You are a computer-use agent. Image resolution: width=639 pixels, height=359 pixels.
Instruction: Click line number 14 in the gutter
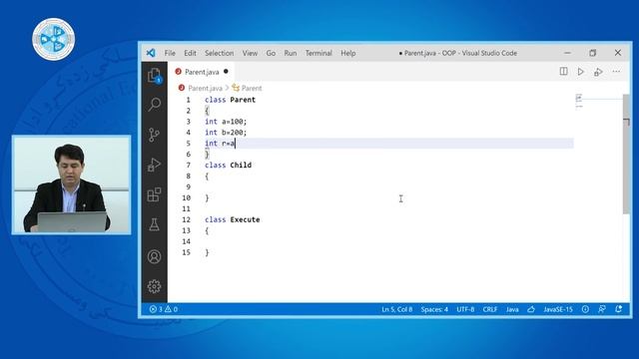(x=187, y=241)
